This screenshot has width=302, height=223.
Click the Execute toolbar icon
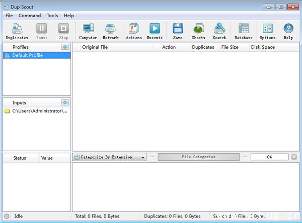click(x=155, y=31)
